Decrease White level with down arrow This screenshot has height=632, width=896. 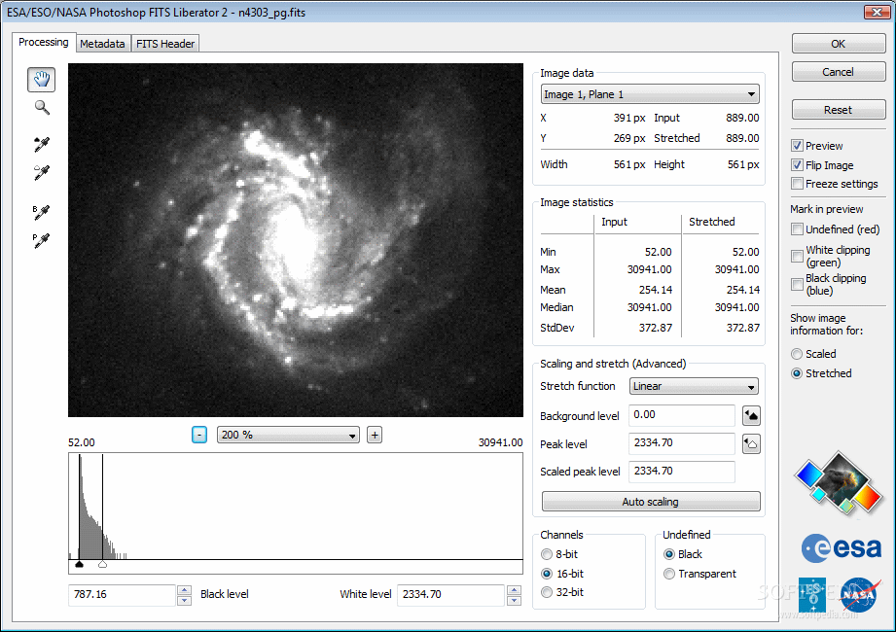click(x=514, y=600)
